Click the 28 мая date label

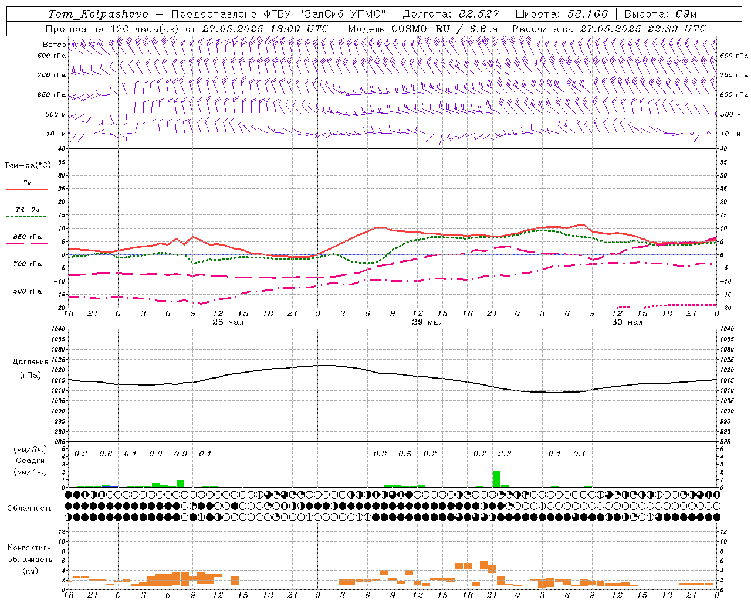point(228,322)
